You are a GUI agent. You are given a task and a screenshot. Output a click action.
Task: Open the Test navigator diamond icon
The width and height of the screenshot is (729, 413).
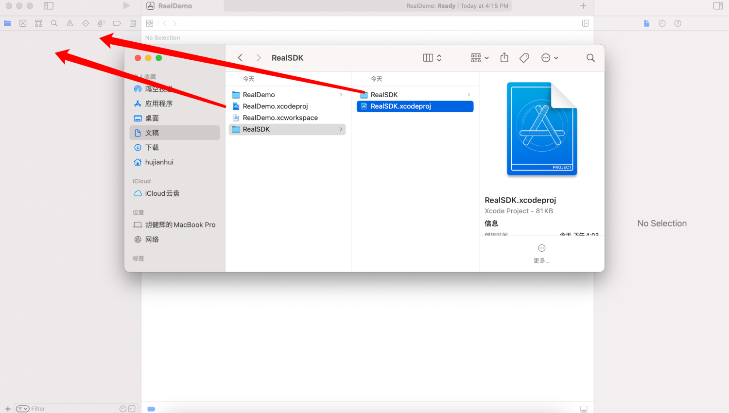[86, 23]
